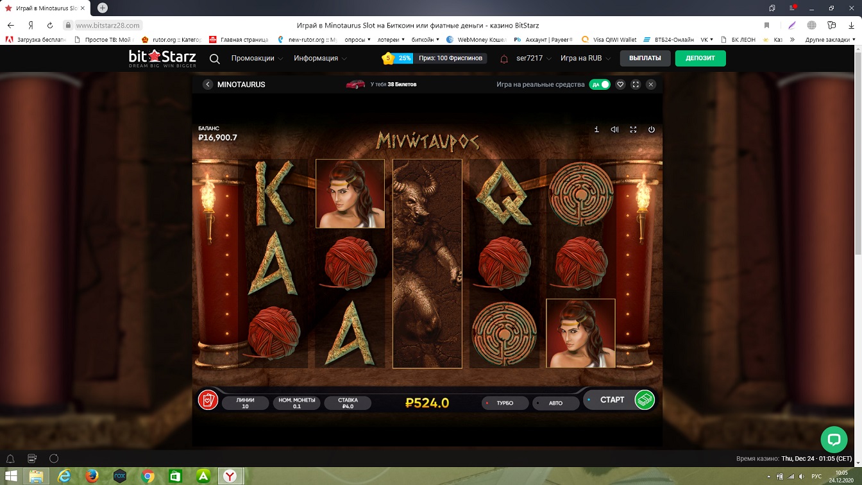Click the green ДЕПОЗИТ button
Image resolution: width=862 pixels, height=485 pixels.
coord(700,58)
